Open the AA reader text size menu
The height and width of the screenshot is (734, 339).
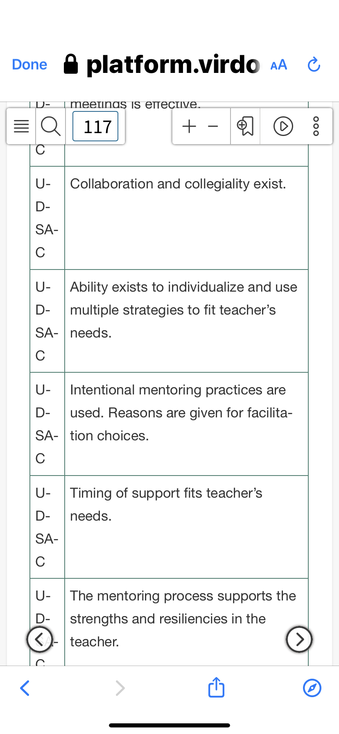click(279, 65)
